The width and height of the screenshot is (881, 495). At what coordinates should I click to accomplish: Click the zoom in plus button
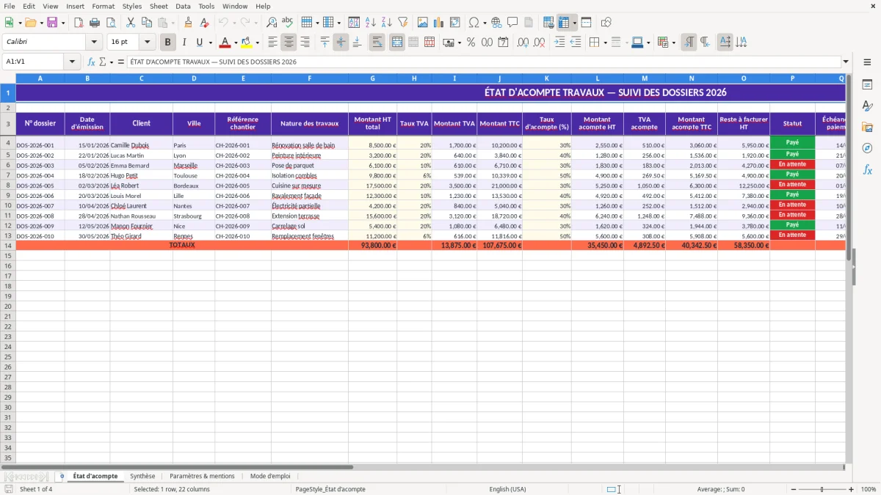pos(852,489)
